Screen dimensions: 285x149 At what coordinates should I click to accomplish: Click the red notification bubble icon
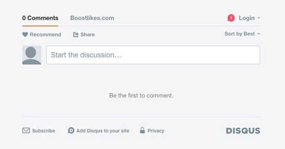[x=231, y=18]
